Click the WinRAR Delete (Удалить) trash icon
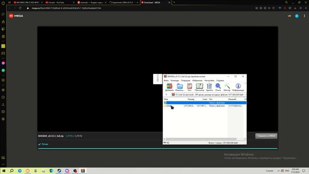 click(209, 87)
